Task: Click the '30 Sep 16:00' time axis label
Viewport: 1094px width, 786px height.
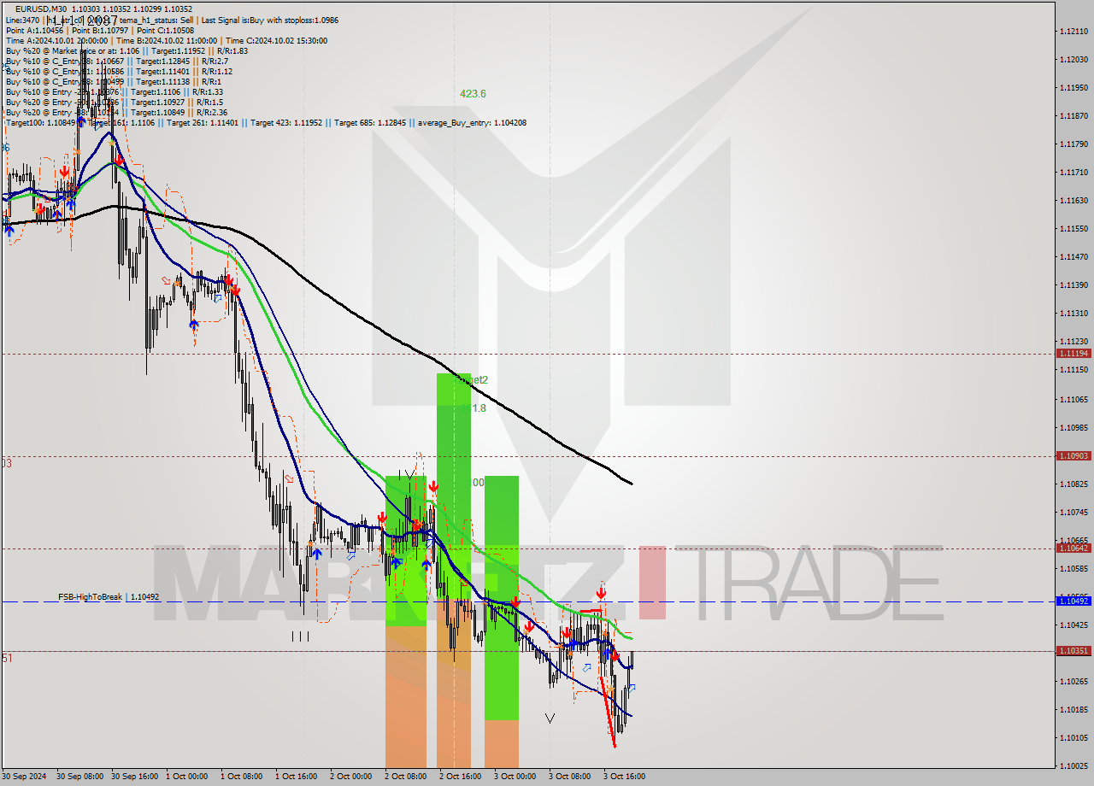Action: pos(134,777)
